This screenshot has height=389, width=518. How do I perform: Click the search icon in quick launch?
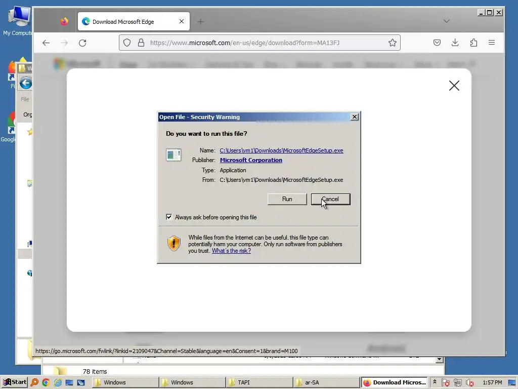(34, 382)
